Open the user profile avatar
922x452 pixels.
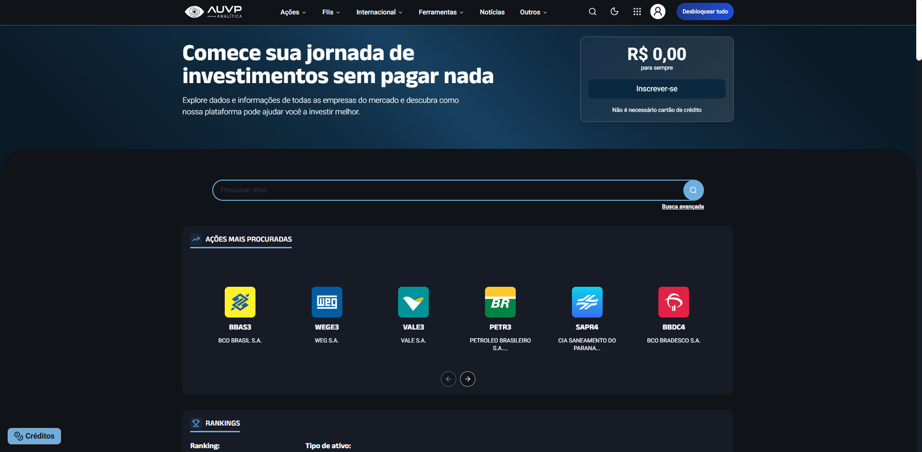(x=658, y=12)
